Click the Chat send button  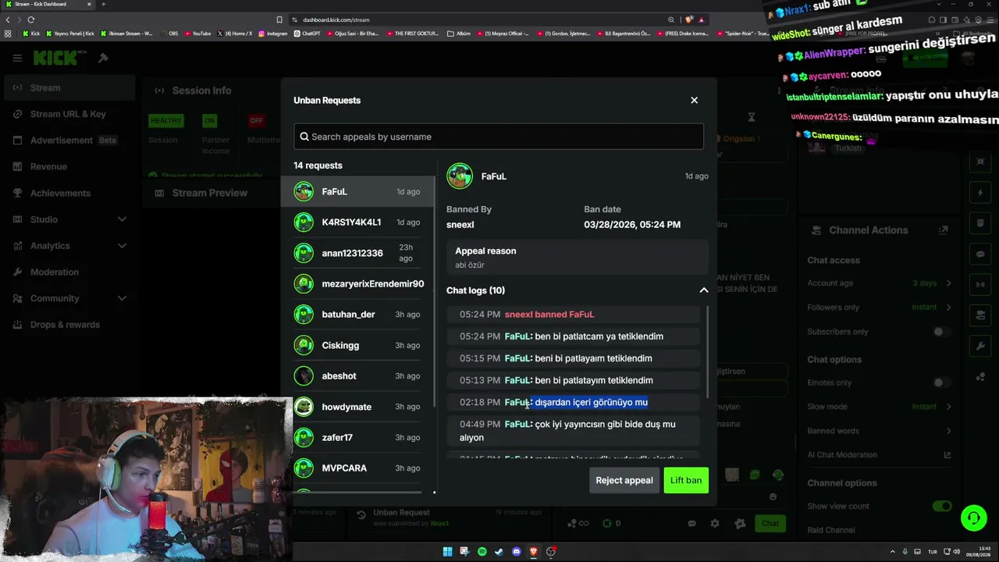[770, 523]
